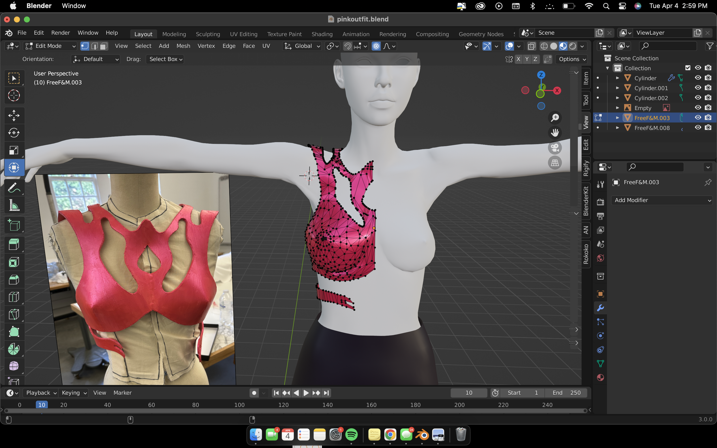Viewport: 717px width, 448px height.
Task: Open the Add Modifier dropdown
Action: coord(662,200)
